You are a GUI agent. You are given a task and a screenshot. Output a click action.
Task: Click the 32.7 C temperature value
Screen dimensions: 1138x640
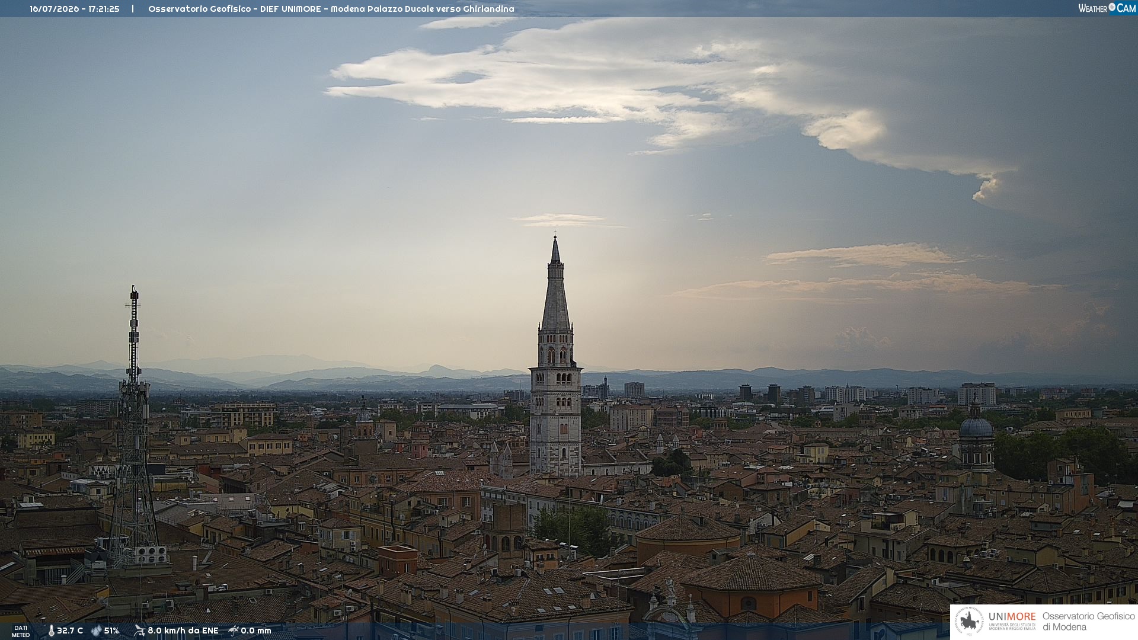pos(70,631)
